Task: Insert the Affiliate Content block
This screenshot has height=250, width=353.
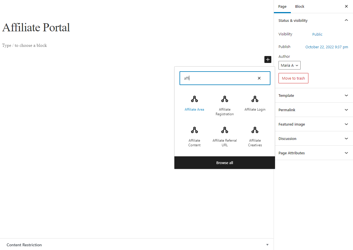Action: 194,137
